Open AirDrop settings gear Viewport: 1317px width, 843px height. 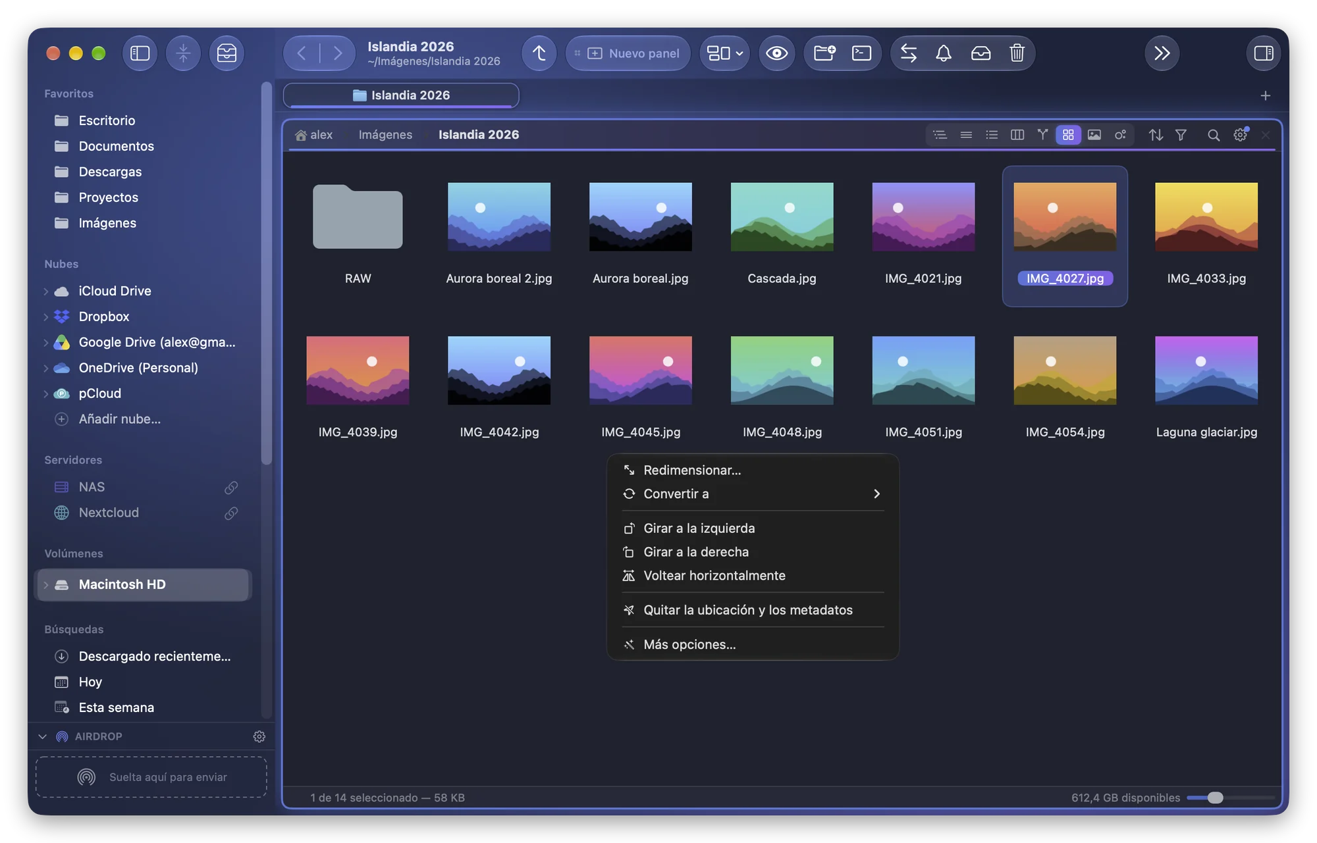[x=259, y=736]
